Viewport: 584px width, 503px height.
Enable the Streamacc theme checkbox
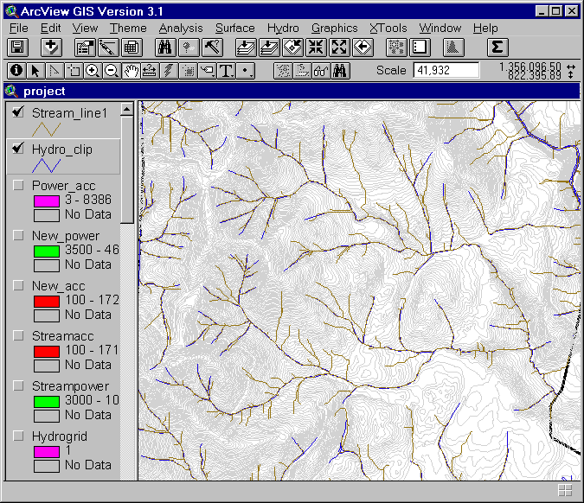coord(18,335)
